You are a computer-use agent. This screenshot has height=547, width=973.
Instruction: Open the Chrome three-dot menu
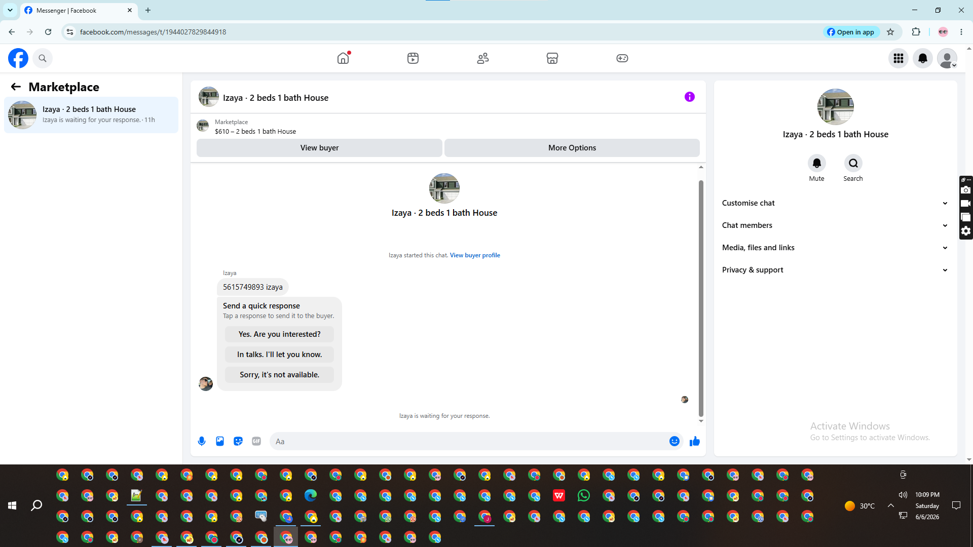point(961,32)
